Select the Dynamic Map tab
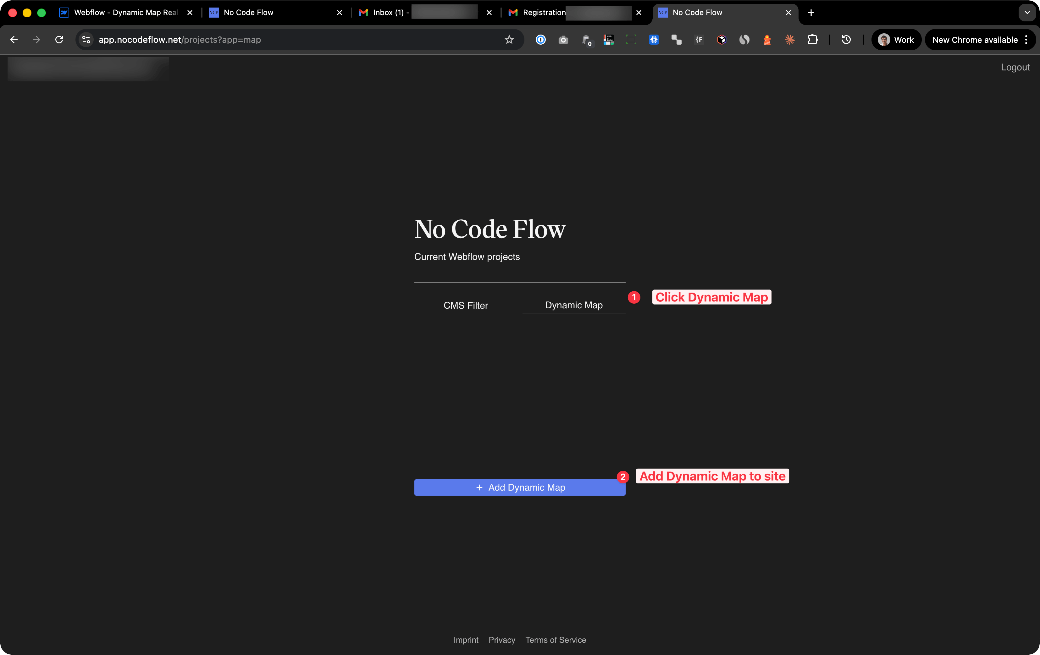Screen dimensions: 1040x655 point(574,305)
